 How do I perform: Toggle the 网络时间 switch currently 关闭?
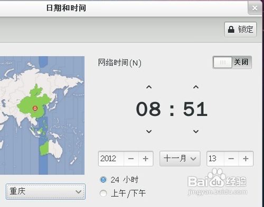pyautogui.click(x=232, y=62)
